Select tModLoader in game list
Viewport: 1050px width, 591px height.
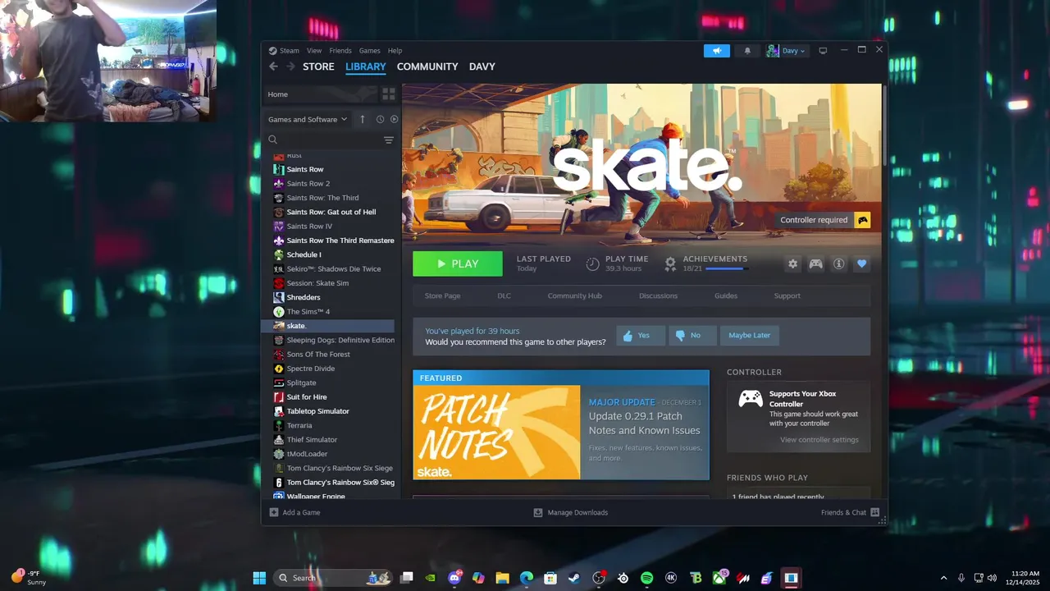(328, 454)
